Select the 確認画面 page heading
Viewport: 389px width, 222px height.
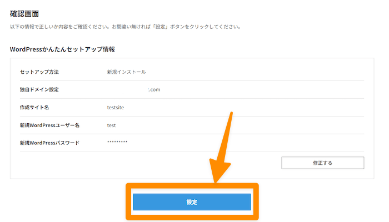click(x=24, y=13)
